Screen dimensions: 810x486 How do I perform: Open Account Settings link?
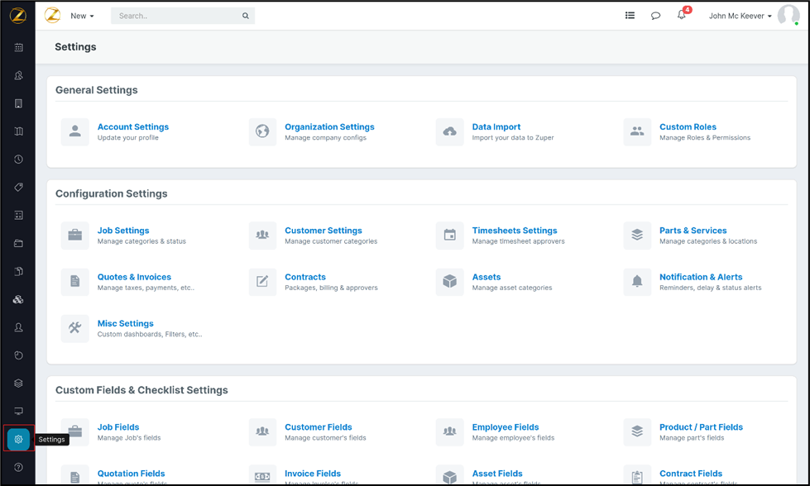coord(132,127)
